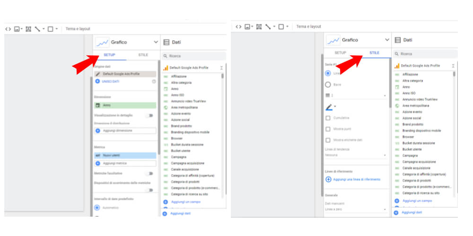This screenshot has width=473, height=236.
Task: Select the Barre radio button in Serie #1
Action: [x=328, y=85]
